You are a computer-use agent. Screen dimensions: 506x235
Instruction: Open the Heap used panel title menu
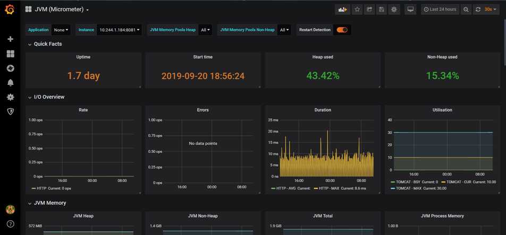click(x=323, y=57)
